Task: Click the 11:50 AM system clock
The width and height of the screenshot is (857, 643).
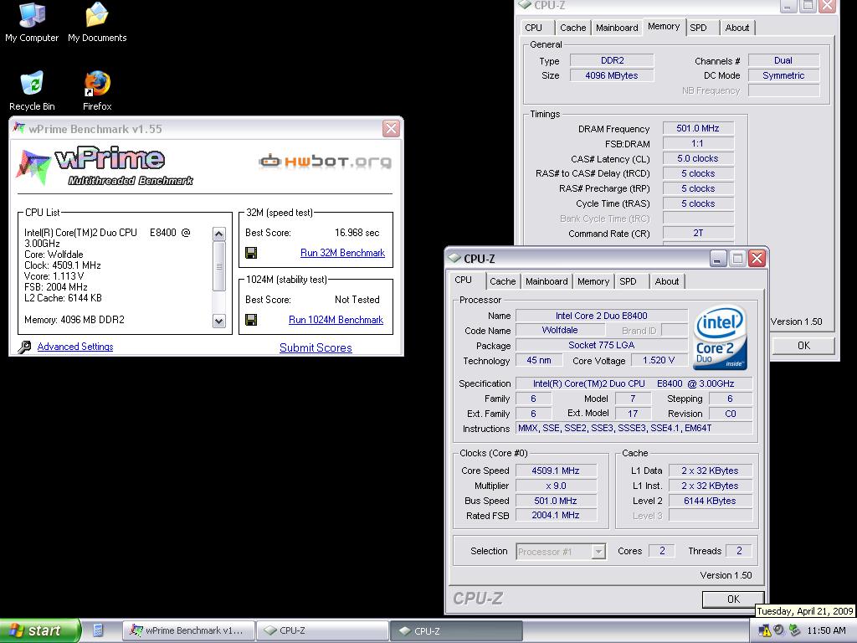Action: 826,630
